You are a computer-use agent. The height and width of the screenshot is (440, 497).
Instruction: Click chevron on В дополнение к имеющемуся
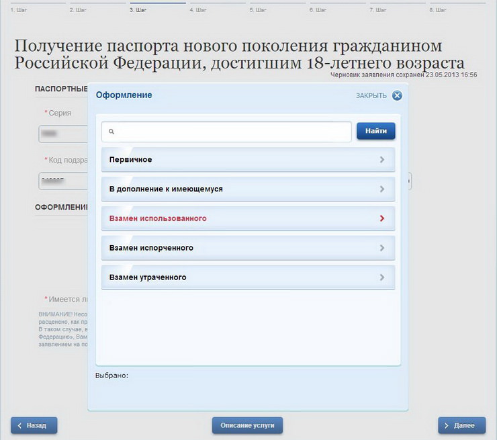tap(382, 189)
